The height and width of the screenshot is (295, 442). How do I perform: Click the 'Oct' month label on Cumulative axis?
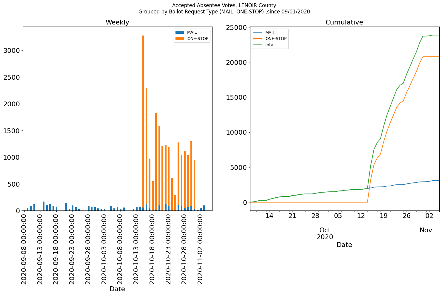(x=325, y=230)
